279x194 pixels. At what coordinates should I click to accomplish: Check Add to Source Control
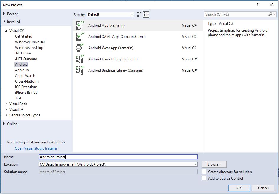point(204,178)
